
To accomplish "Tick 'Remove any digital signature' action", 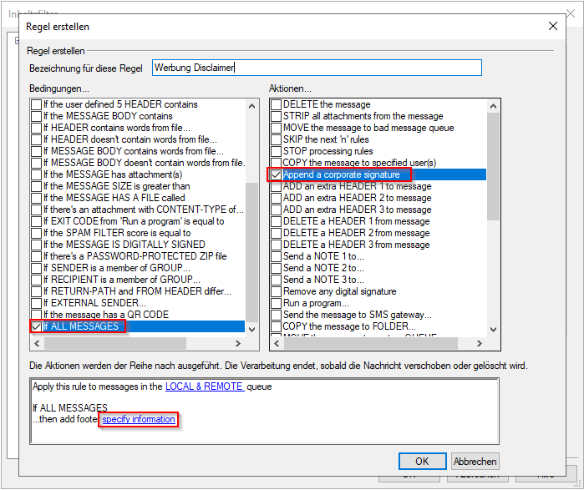I will [277, 291].
